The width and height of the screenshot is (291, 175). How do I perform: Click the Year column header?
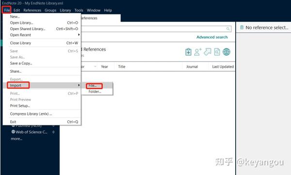click(104, 66)
